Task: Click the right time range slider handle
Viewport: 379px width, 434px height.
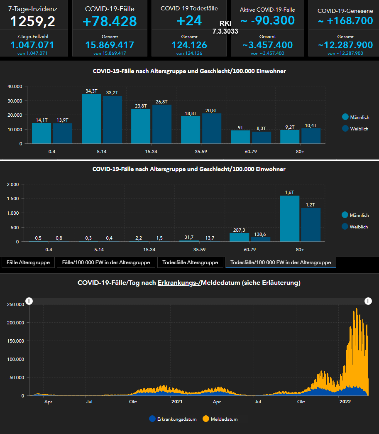Action: coord(368,301)
